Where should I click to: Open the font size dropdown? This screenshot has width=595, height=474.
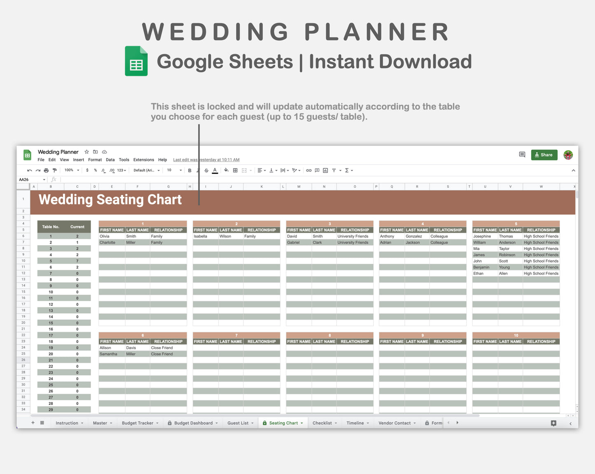click(173, 170)
